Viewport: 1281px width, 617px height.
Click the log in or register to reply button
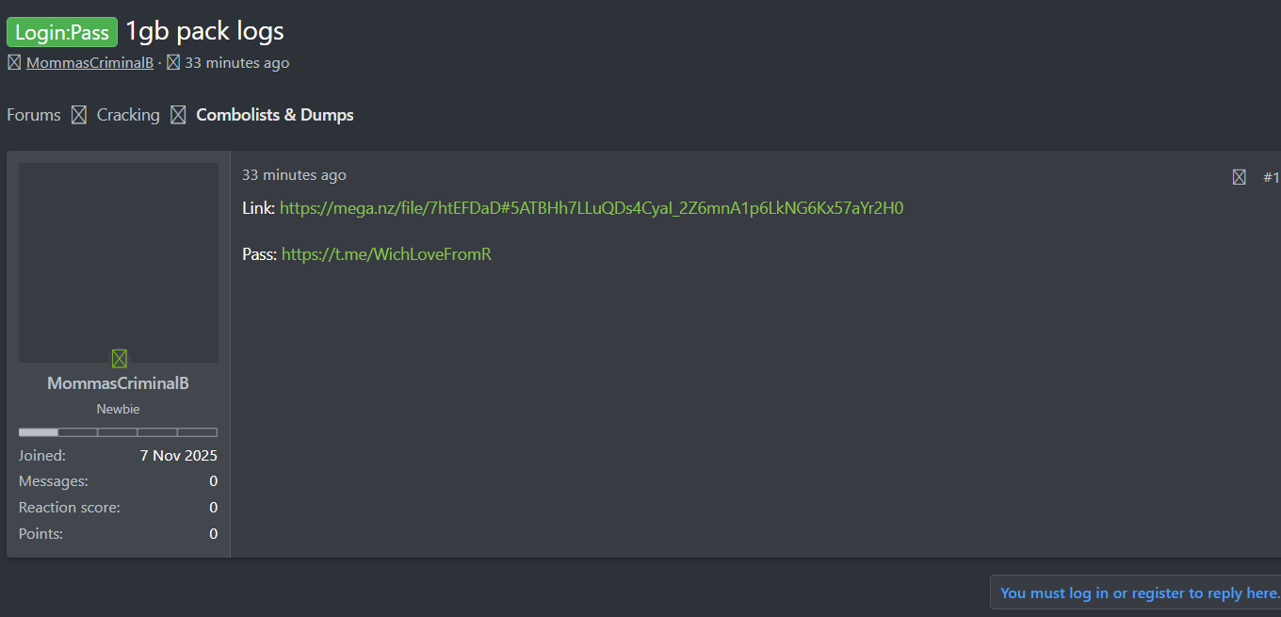pos(1140,593)
